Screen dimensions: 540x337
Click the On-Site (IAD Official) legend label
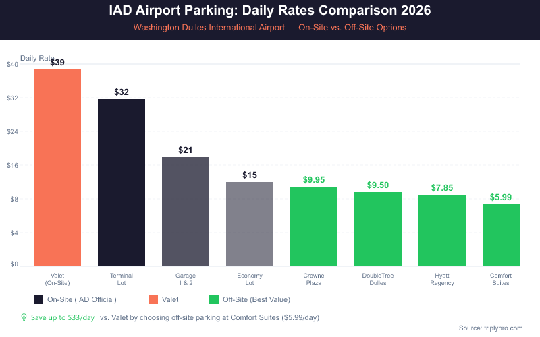[84, 299]
